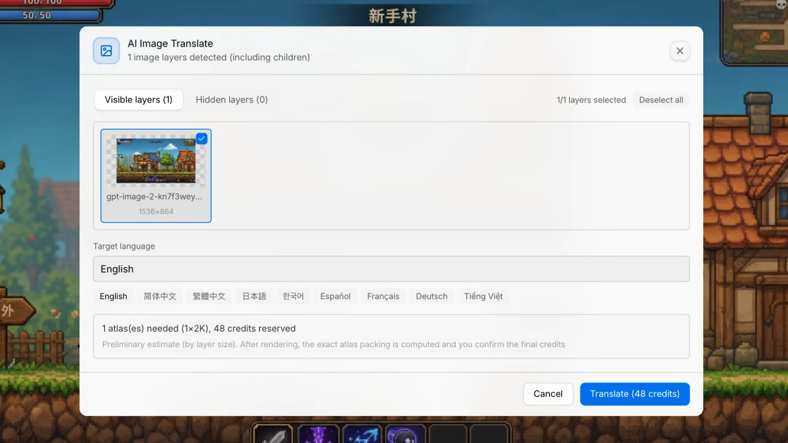Switch to the Visible layers (1) tab
The height and width of the screenshot is (443, 788).
pyautogui.click(x=139, y=100)
